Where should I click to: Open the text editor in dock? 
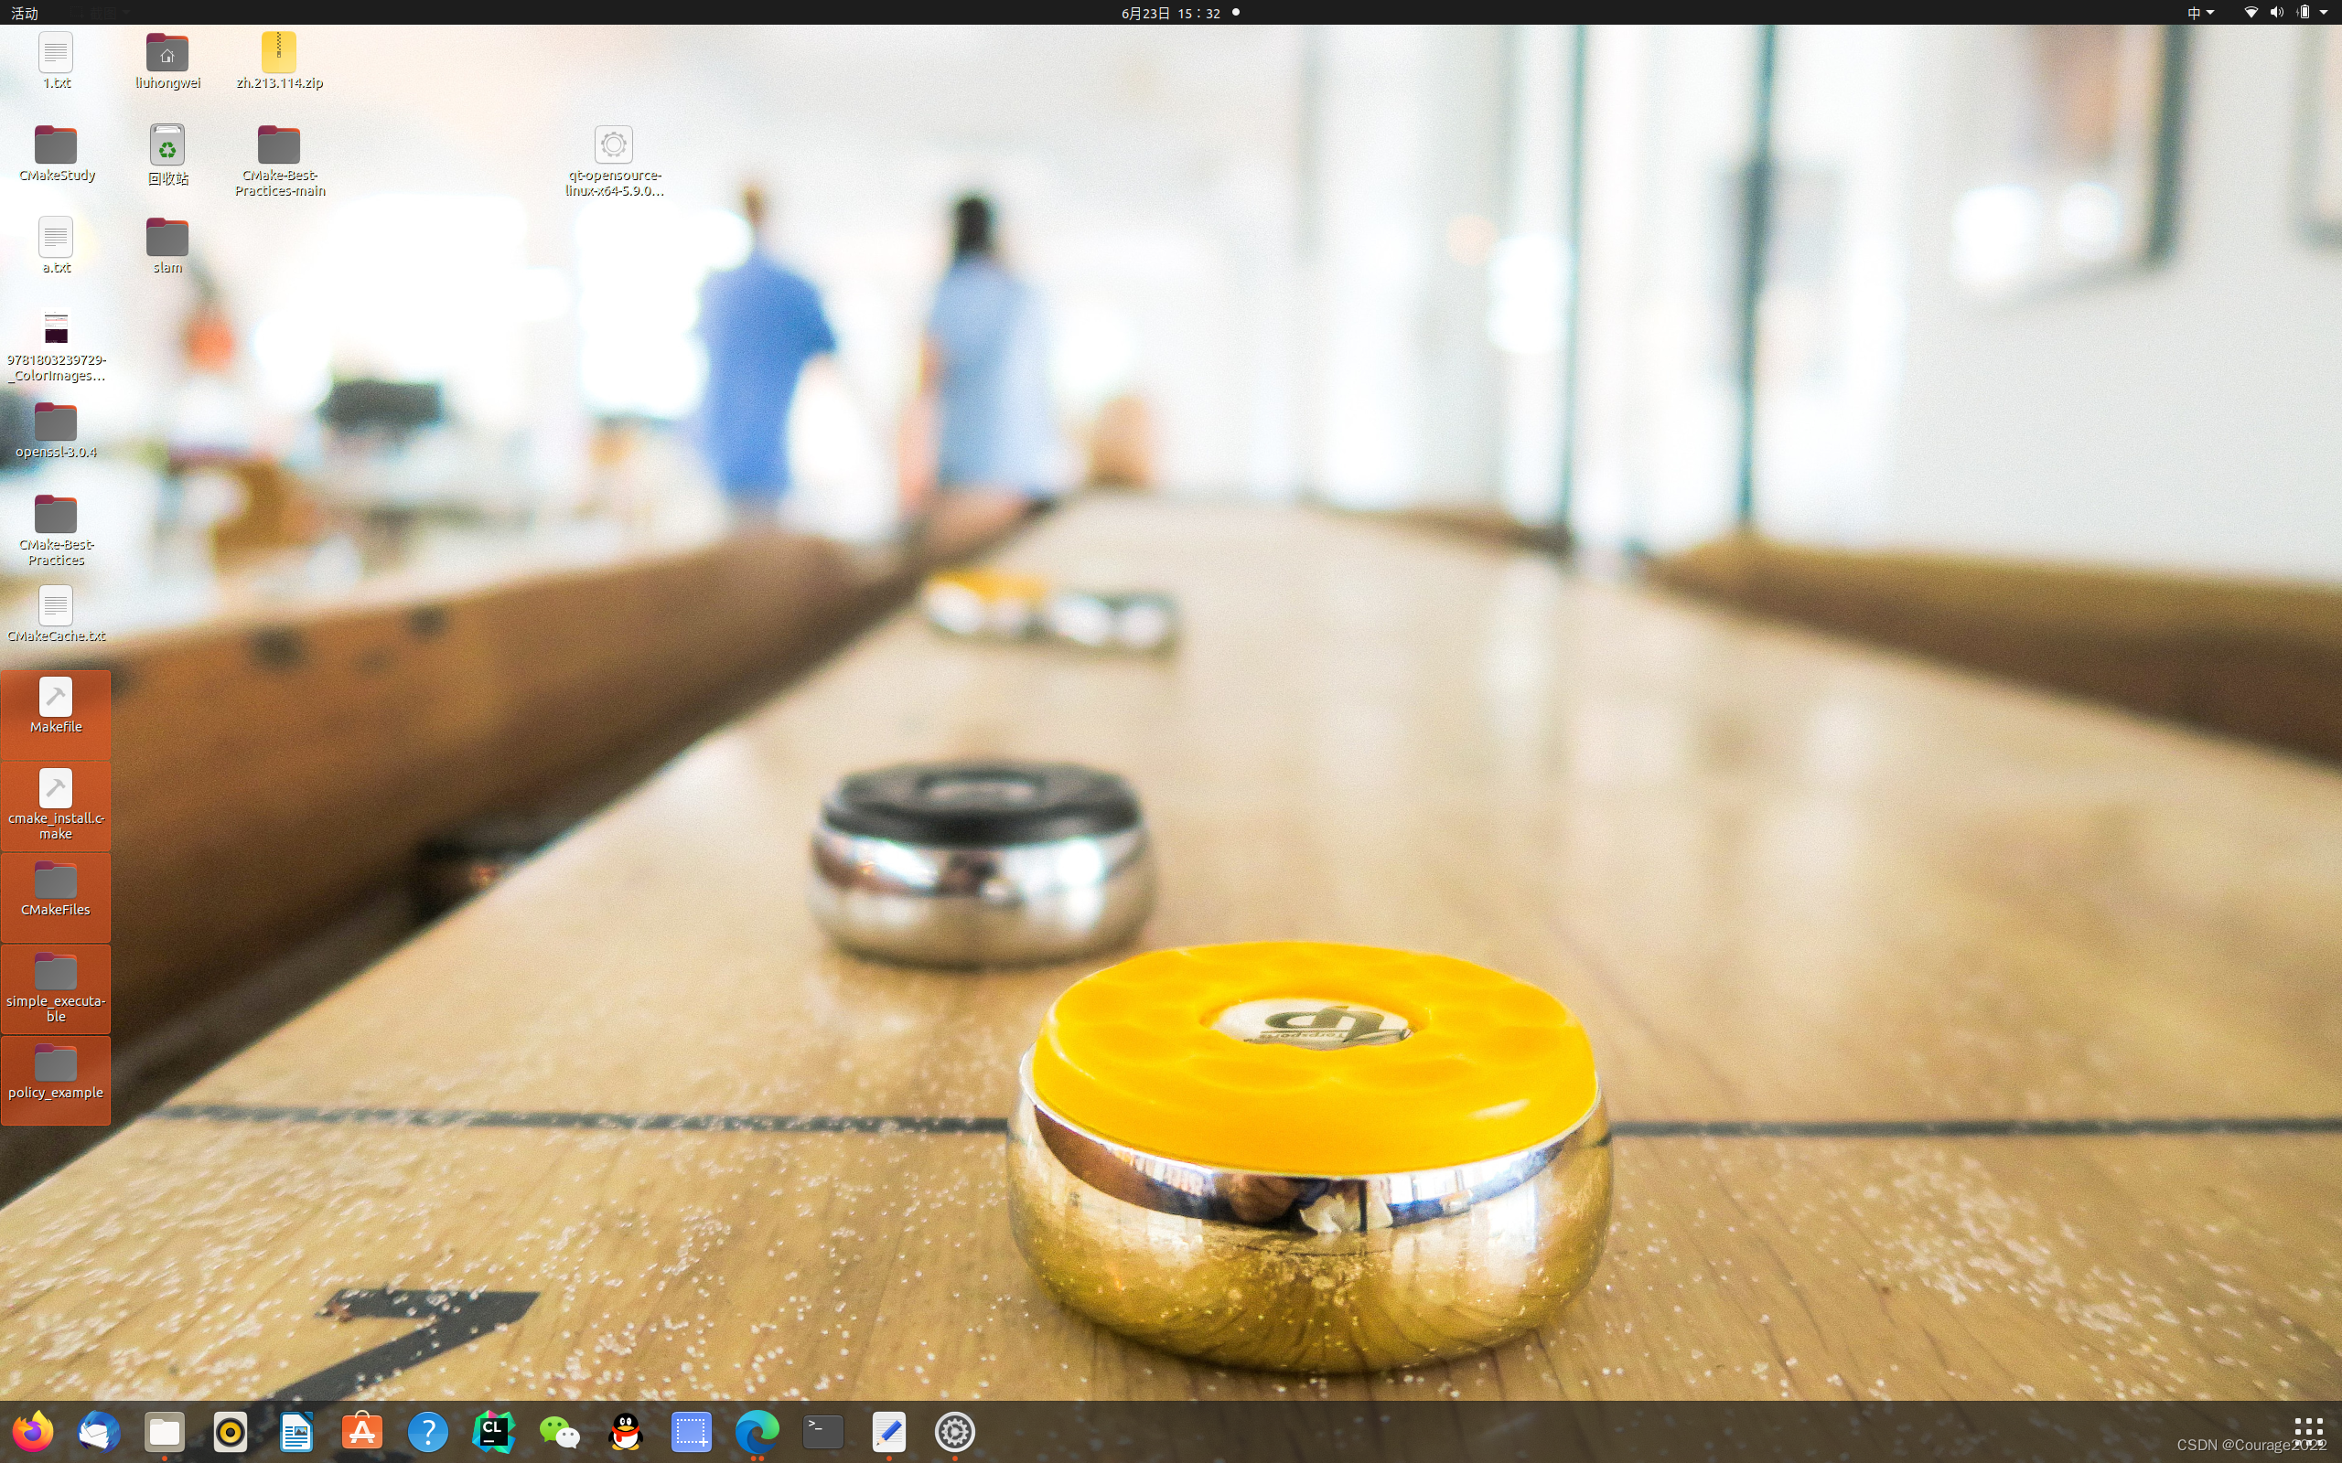(888, 1430)
